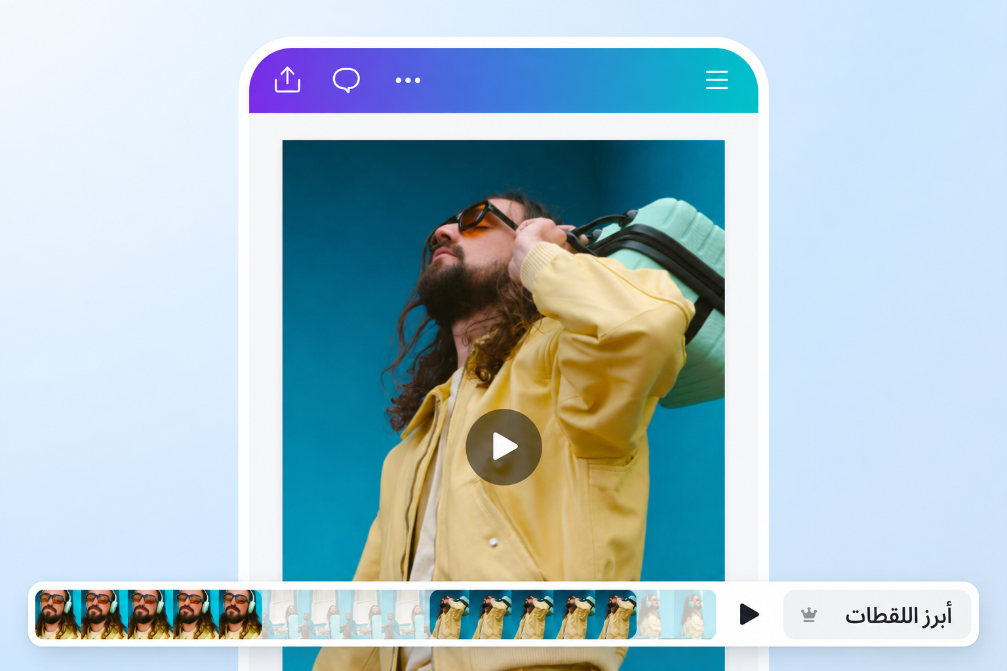The image size is (1007, 671).
Task: Select the faded clip between the highlighted segments
Action: click(x=346, y=614)
